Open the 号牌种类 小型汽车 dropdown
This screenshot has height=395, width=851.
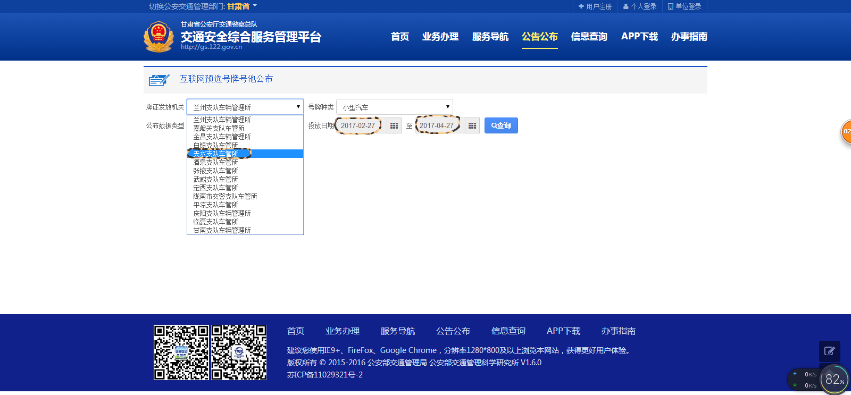tap(395, 107)
